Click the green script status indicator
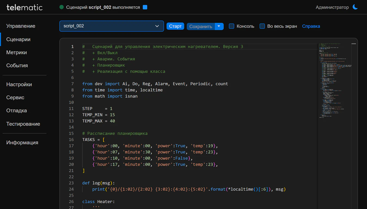Image resolution: width=367 pixels, height=209 pixels. coord(61,7)
